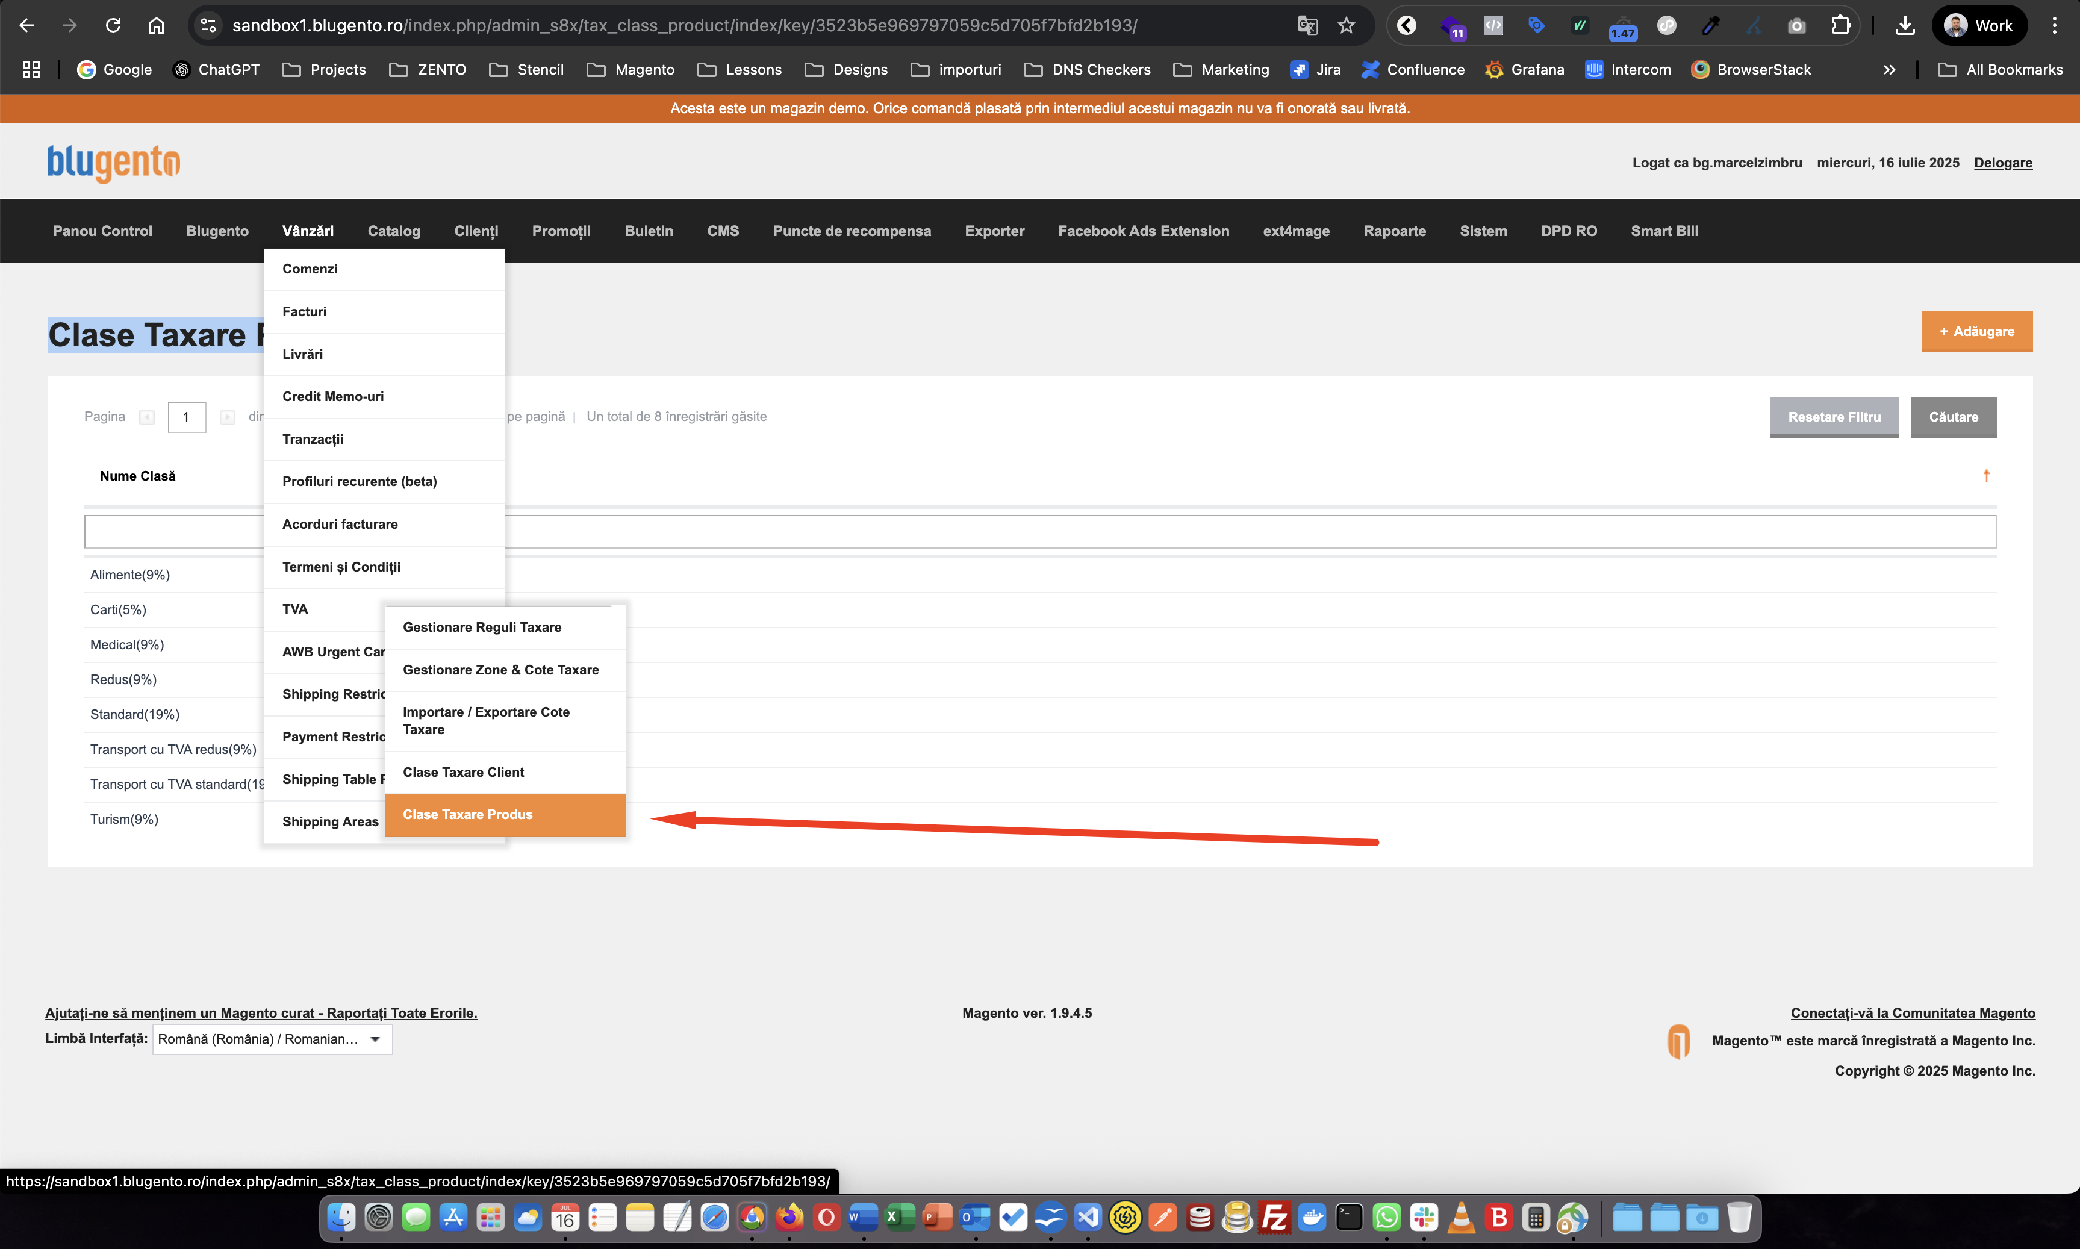Go to the browser home page icon

[x=157, y=25]
